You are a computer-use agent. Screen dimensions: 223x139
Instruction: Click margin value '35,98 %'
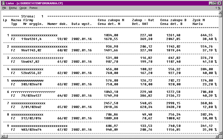pos(210,130)
